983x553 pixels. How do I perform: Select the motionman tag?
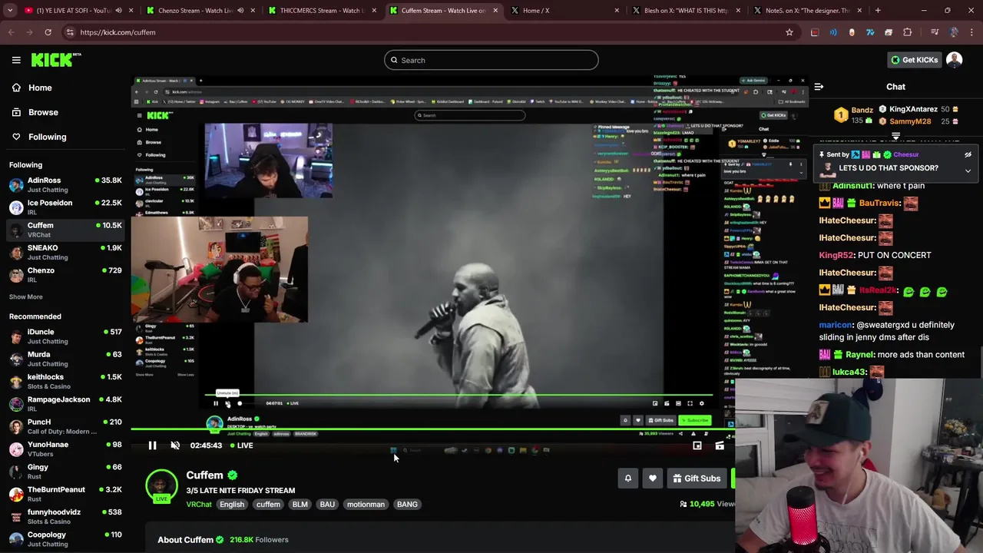tap(366, 505)
